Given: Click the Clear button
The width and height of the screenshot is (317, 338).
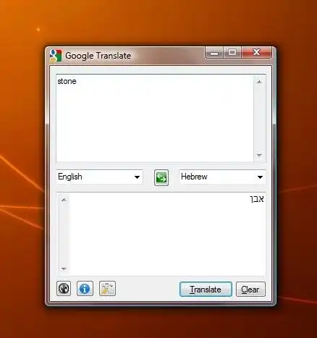Looking at the screenshot, I should click(x=250, y=289).
